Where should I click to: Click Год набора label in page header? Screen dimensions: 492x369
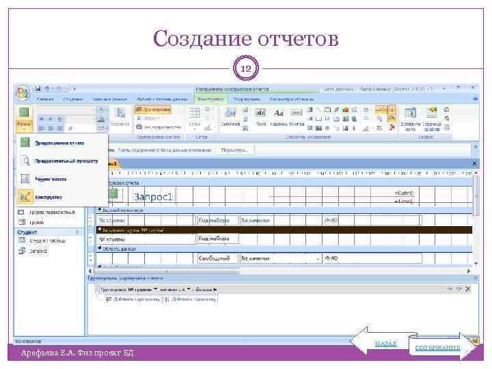(217, 220)
